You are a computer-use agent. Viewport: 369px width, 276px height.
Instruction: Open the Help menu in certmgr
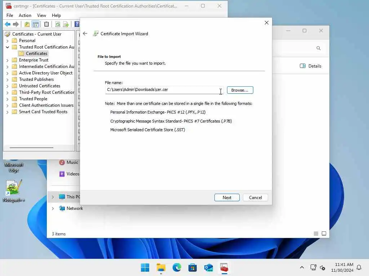tap(56, 15)
